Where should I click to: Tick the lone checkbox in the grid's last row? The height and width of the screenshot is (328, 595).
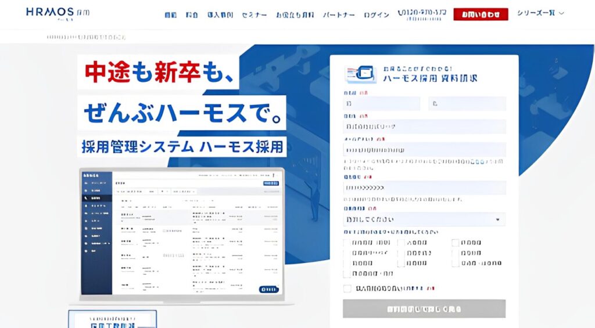(x=347, y=273)
